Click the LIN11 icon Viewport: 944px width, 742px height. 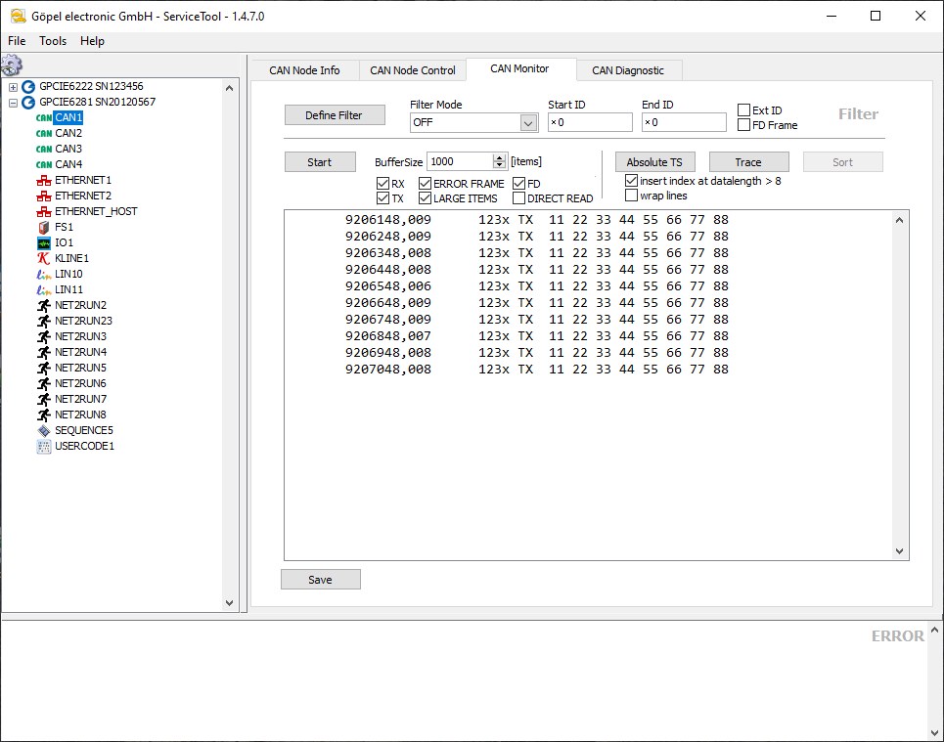pyautogui.click(x=44, y=290)
